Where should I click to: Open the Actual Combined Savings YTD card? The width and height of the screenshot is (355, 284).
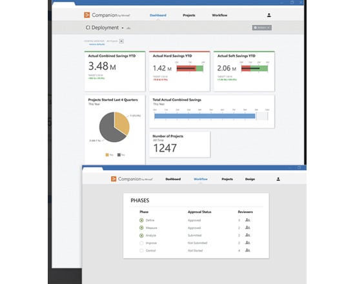coord(115,71)
